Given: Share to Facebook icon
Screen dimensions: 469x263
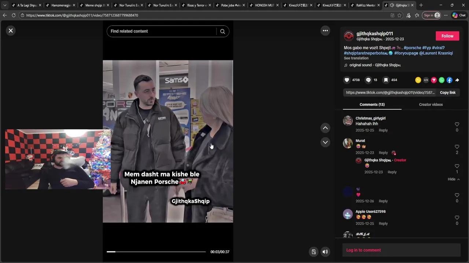Looking at the screenshot, I should 449,80.
